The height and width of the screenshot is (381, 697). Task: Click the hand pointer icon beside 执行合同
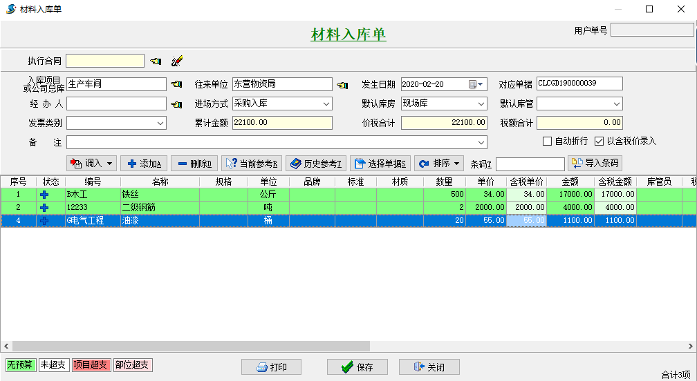pos(156,61)
